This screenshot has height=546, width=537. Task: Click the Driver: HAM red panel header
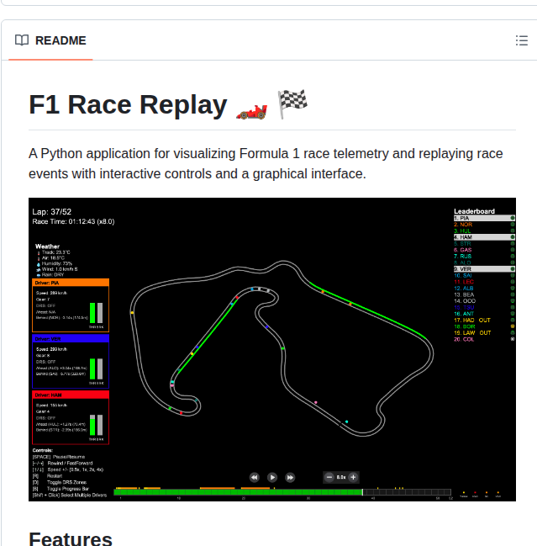tap(71, 395)
